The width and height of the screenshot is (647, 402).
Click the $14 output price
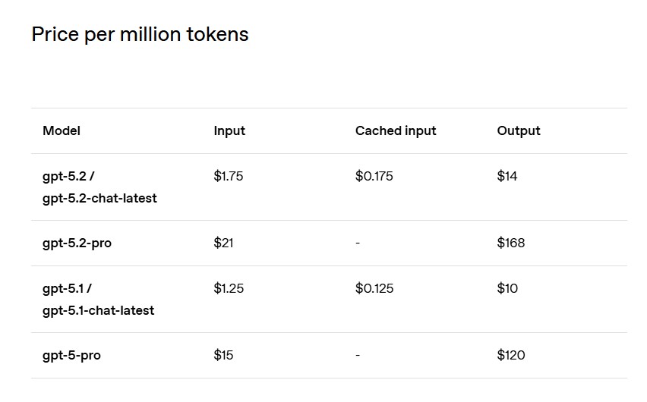point(507,176)
